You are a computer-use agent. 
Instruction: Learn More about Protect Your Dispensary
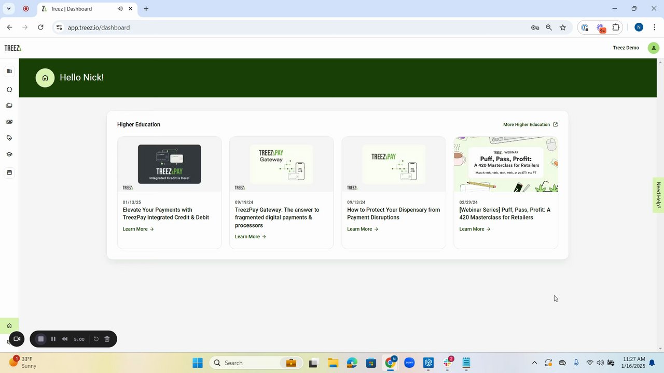pyautogui.click(x=363, y=229)
